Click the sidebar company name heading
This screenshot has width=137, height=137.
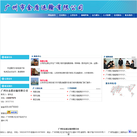pyautogui.click(x=14, y=91)
